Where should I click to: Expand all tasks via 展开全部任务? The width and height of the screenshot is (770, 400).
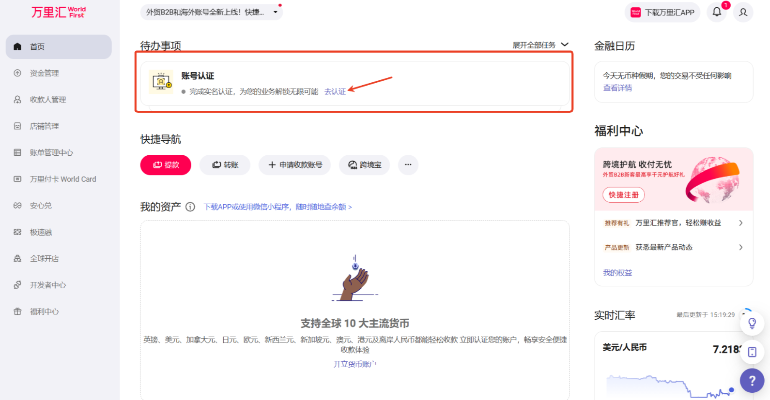(540, 45)
